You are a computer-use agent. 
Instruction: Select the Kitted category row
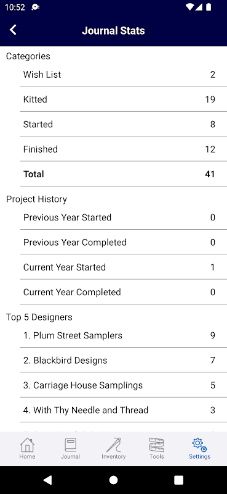click(x=124, y=99)
